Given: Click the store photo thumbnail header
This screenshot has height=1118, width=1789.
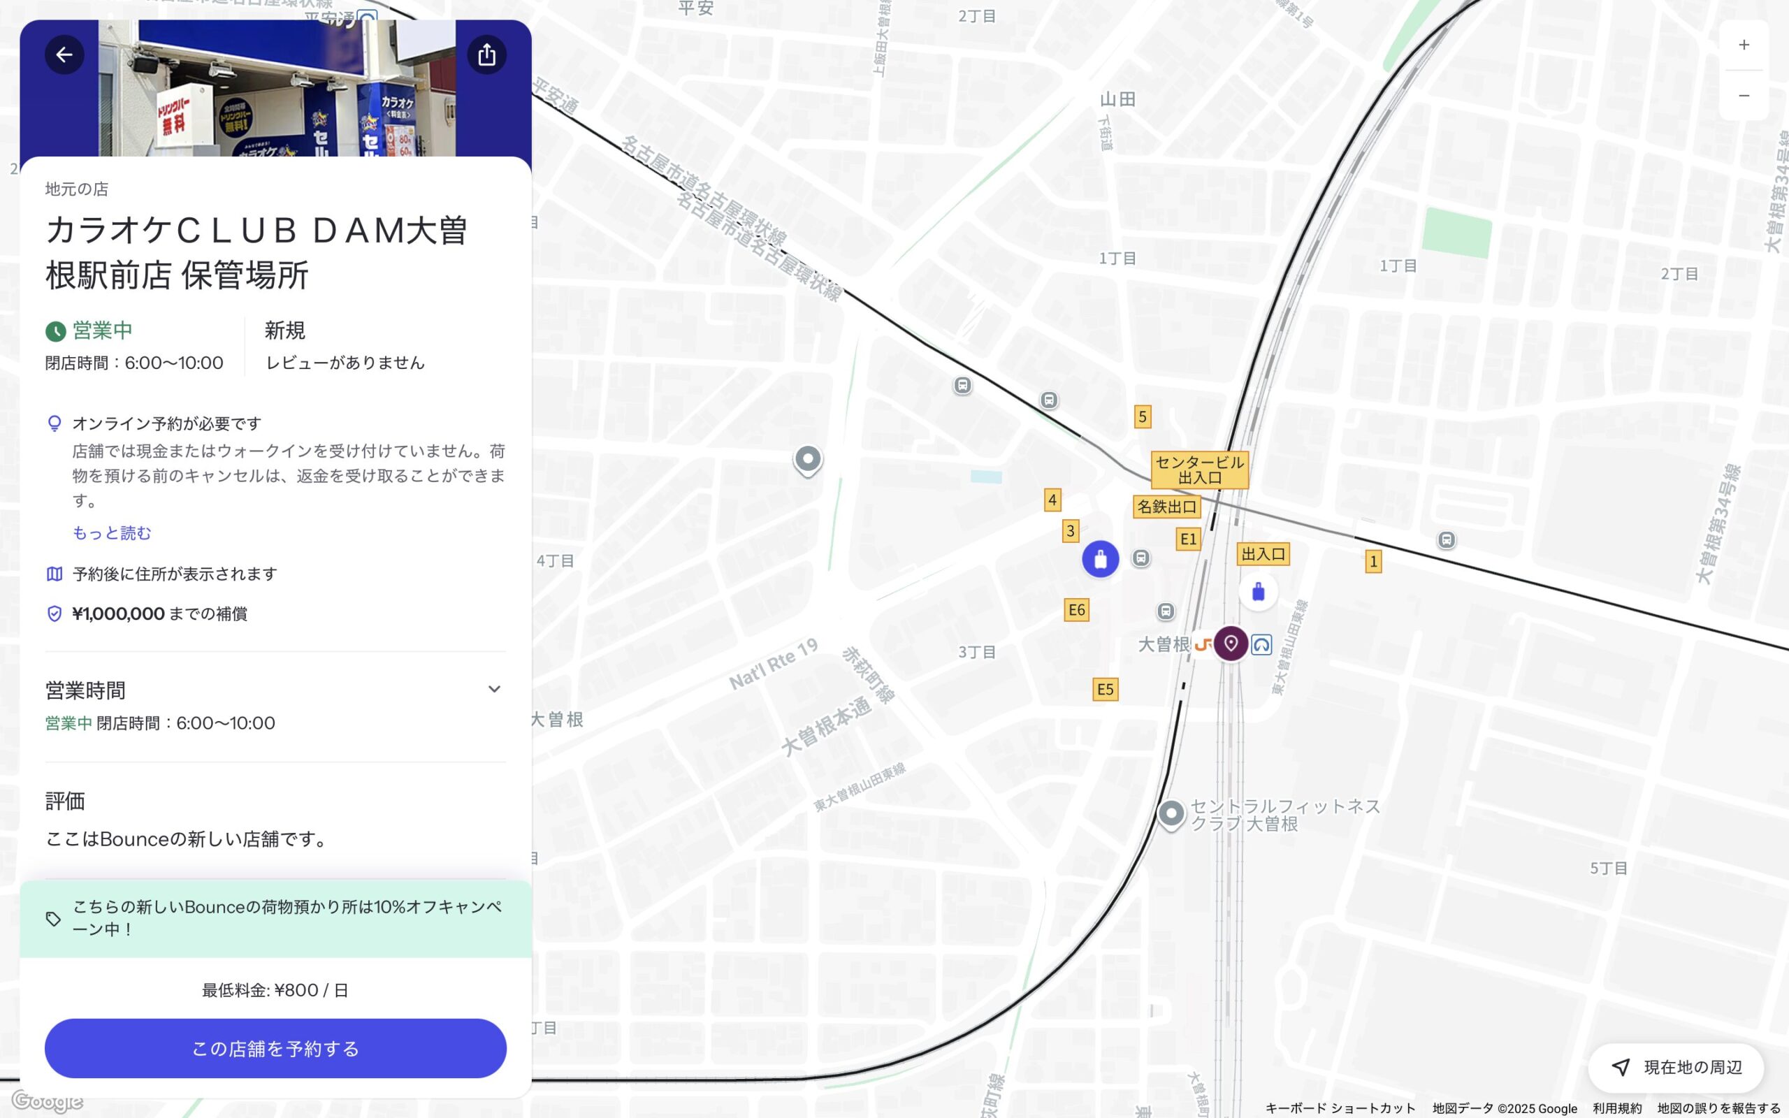Looking at the screenshot, I should coord(277,88).
